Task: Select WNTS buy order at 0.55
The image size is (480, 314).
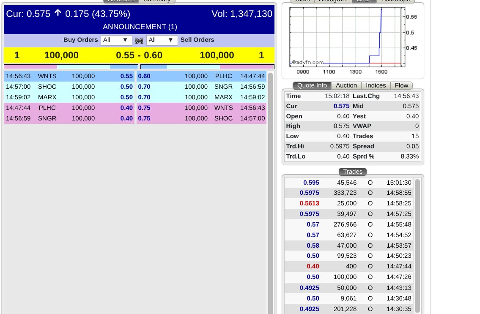Action: [69, 76]
